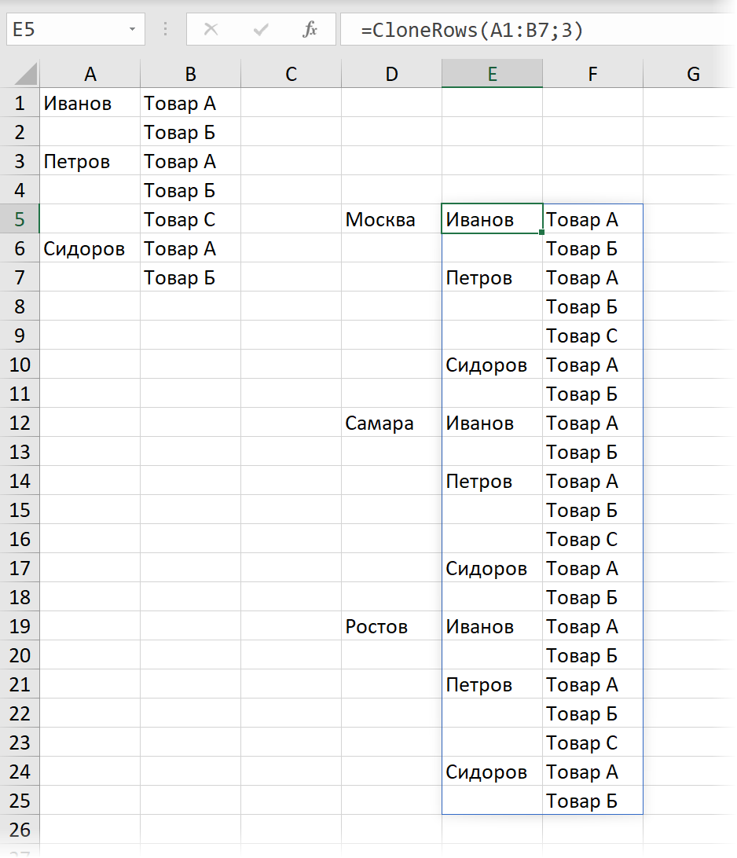737x858 pixels.
Task: Select column A header
Action: coord(90,74)
